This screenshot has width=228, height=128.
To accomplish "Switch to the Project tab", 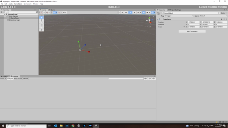I will 4,76.
